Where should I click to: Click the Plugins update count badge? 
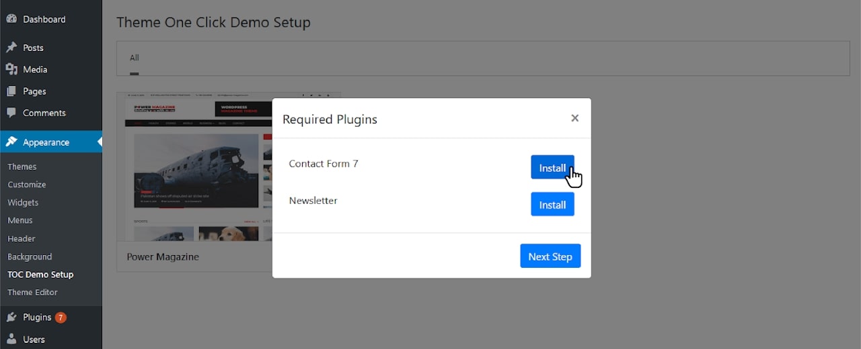(61, 317)
